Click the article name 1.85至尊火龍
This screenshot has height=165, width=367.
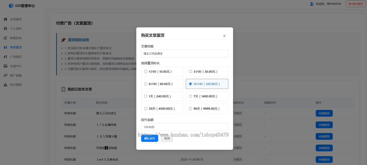click(106, 136)
